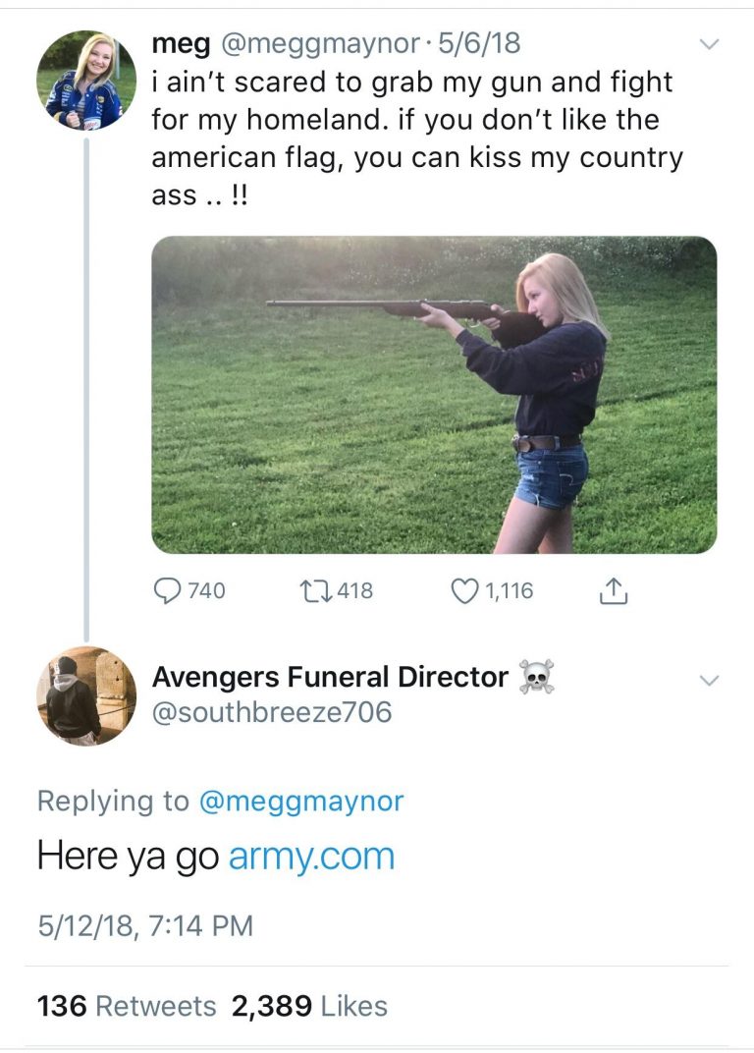Click the @southbreeze706 handle
This screenshot has height=1053, width=754.
[271, 712]
